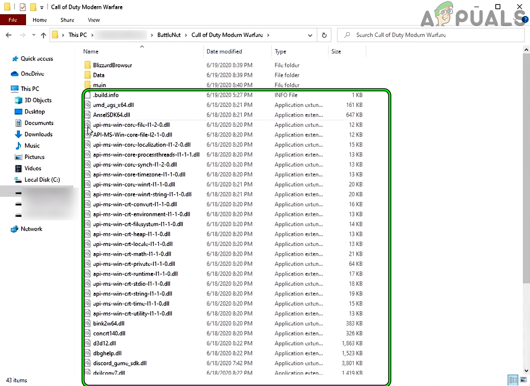Select the .build.info file icon
The height and width of the screenshot is (386, 530).
[87, 95]
